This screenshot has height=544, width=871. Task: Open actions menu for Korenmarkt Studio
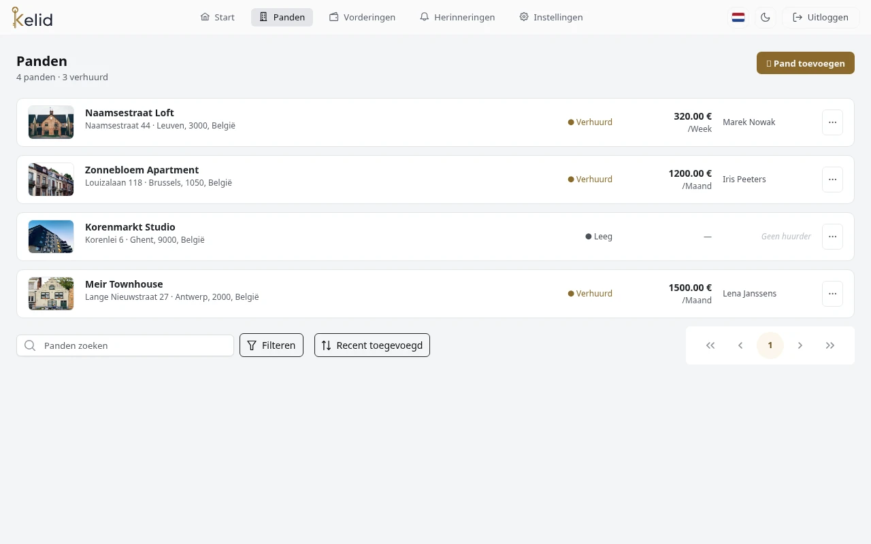[833, 237]
